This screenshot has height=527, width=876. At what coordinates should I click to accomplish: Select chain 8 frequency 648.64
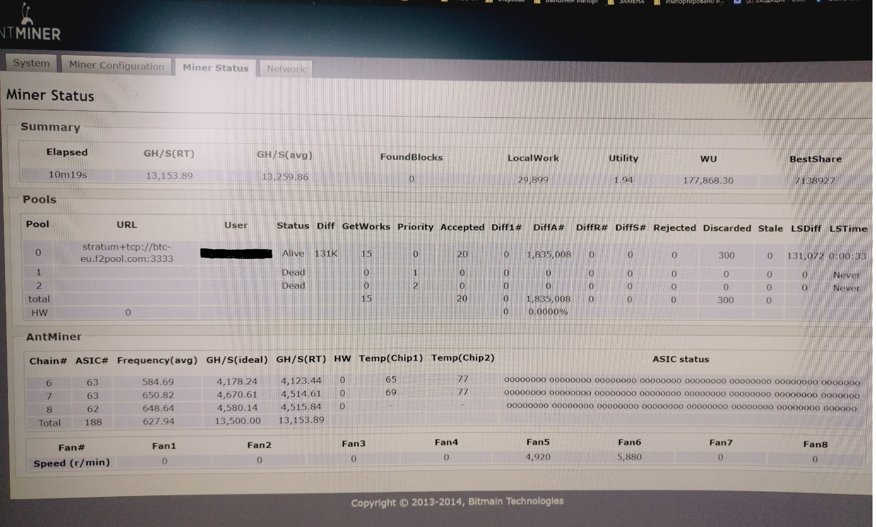point(158,408)
